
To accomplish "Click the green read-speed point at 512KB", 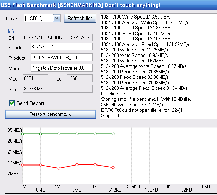I will tap(113, 134).
